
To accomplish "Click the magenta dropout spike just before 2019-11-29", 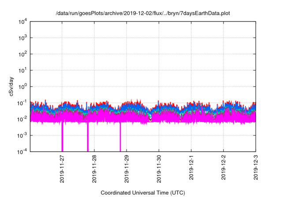I will tap(120, 139).
